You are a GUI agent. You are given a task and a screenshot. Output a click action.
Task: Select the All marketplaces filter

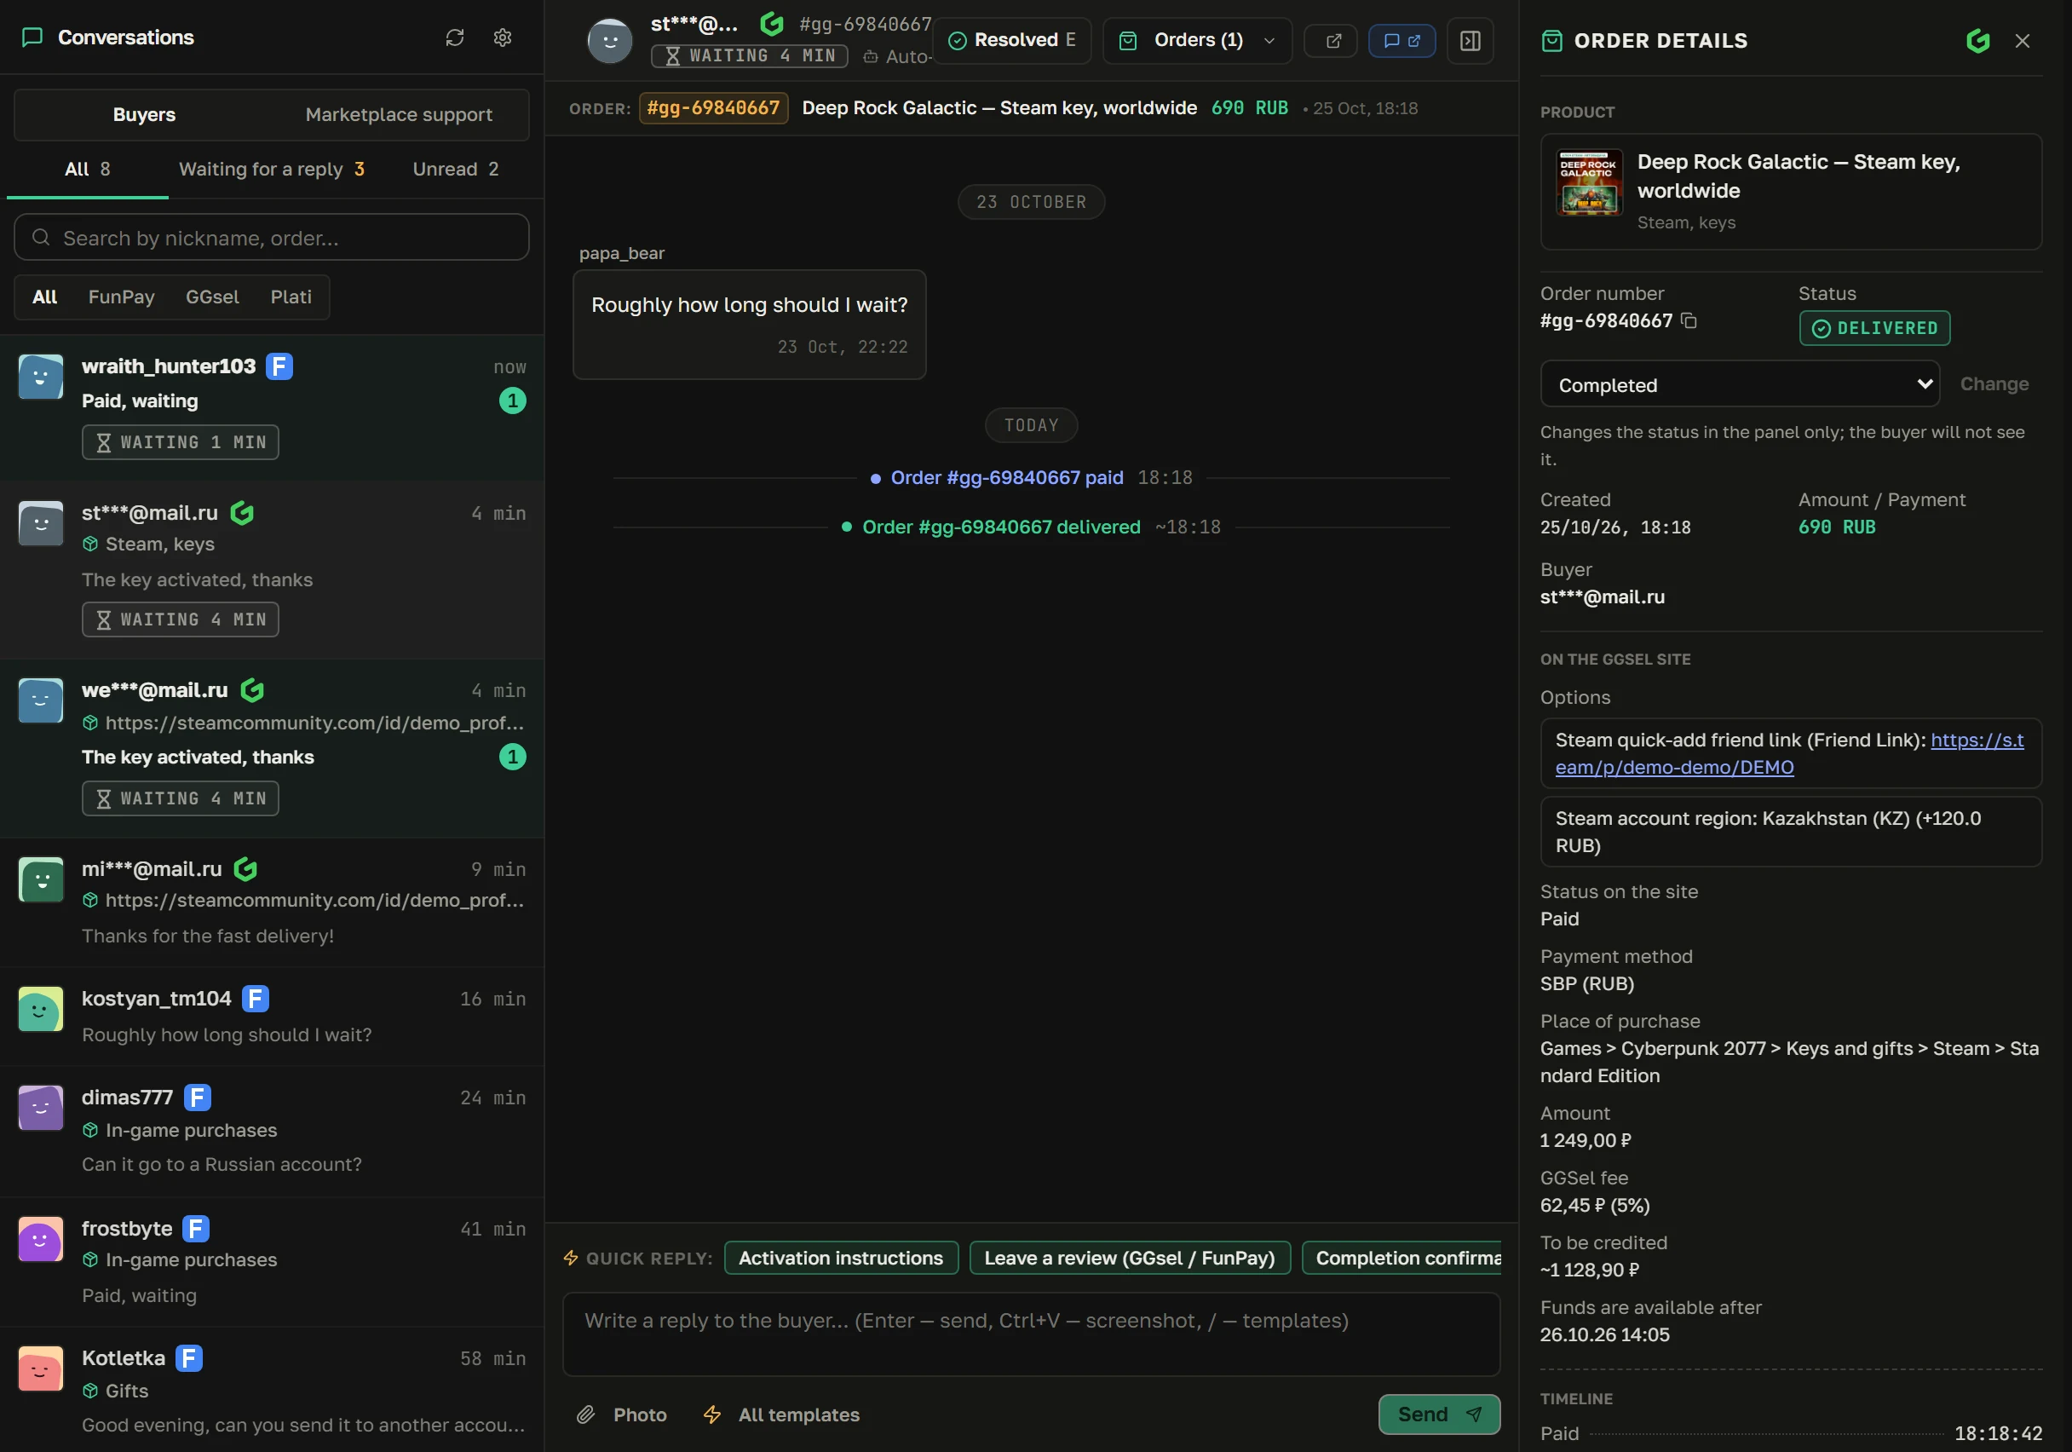point(44,297)
